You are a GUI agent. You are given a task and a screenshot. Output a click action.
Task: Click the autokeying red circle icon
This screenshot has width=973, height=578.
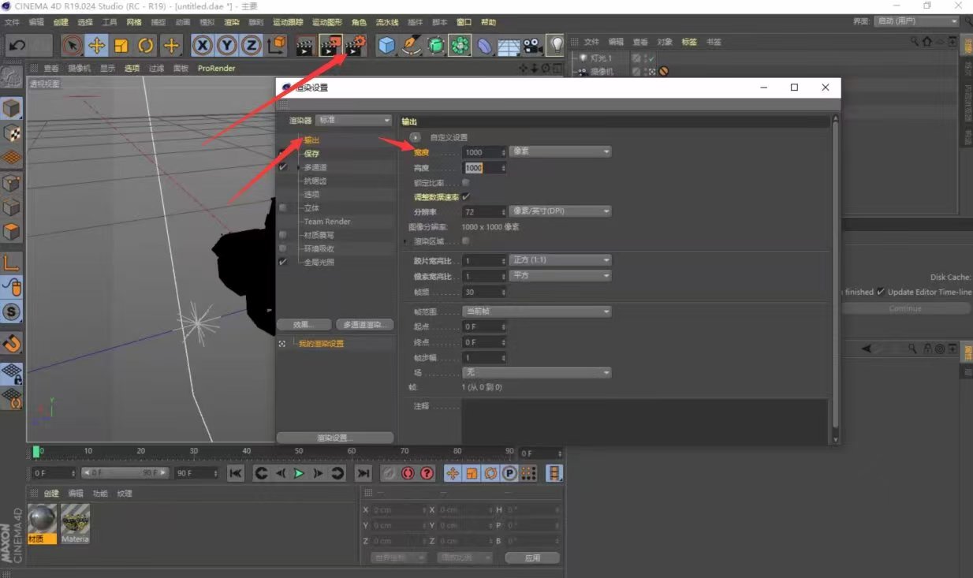click(x=408, y=473)
